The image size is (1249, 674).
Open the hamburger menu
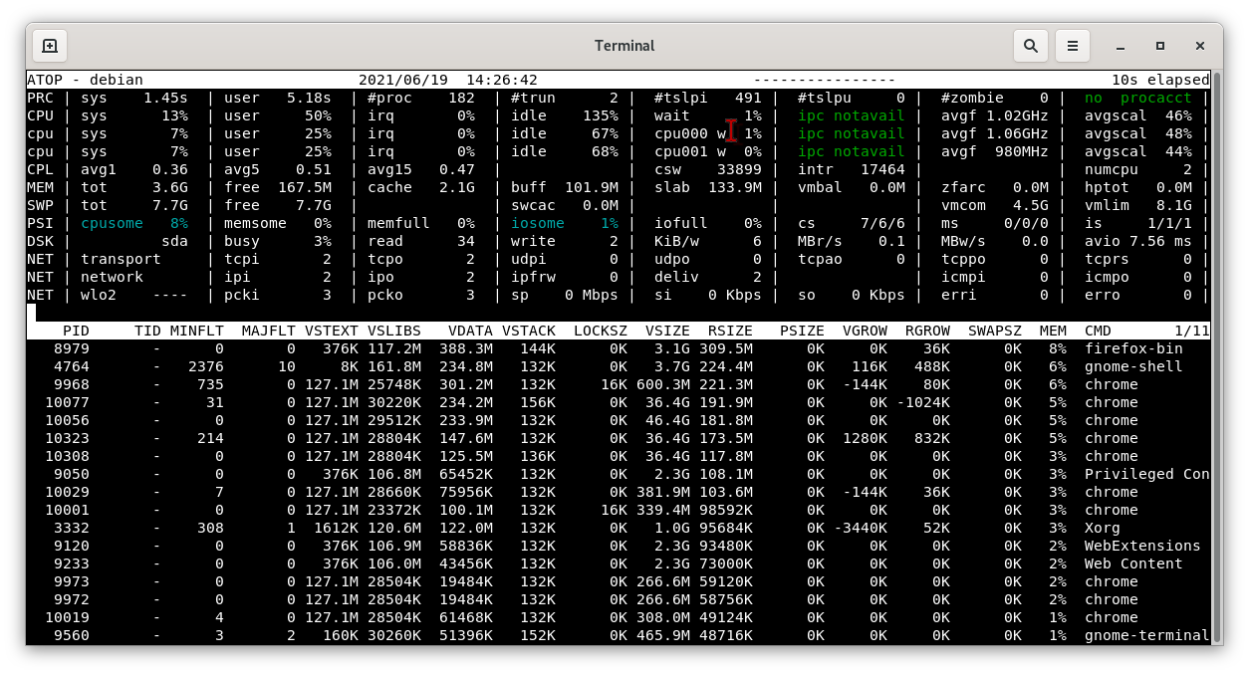(x=1073, y=46)
